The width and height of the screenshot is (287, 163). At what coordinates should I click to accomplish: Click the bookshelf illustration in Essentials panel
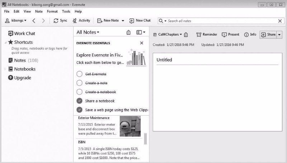point(136,57)
